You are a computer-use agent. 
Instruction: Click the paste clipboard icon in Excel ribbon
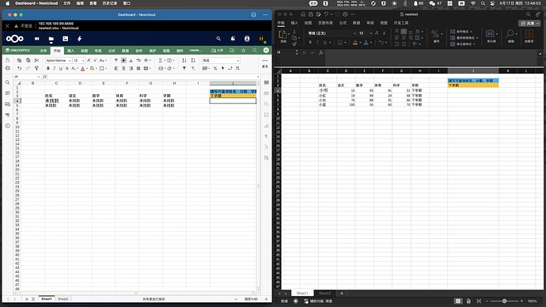pos(282,35)
